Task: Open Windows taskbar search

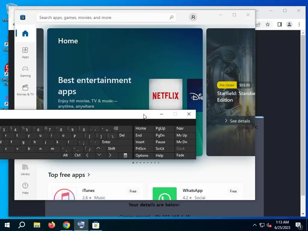Action: (22, 225)
